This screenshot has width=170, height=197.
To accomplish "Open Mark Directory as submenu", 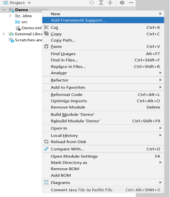I will click(103, 163).
